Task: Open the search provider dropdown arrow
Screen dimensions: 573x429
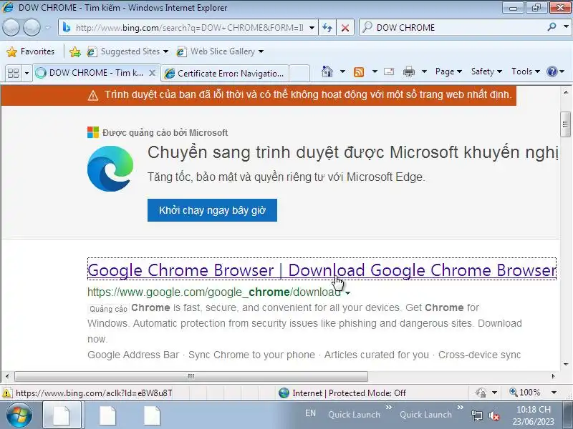Action: [x=566, y=27]
